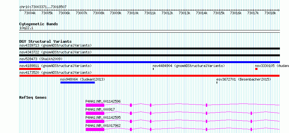Click the 73016k ruler tick label

click(x=236, y=13)
